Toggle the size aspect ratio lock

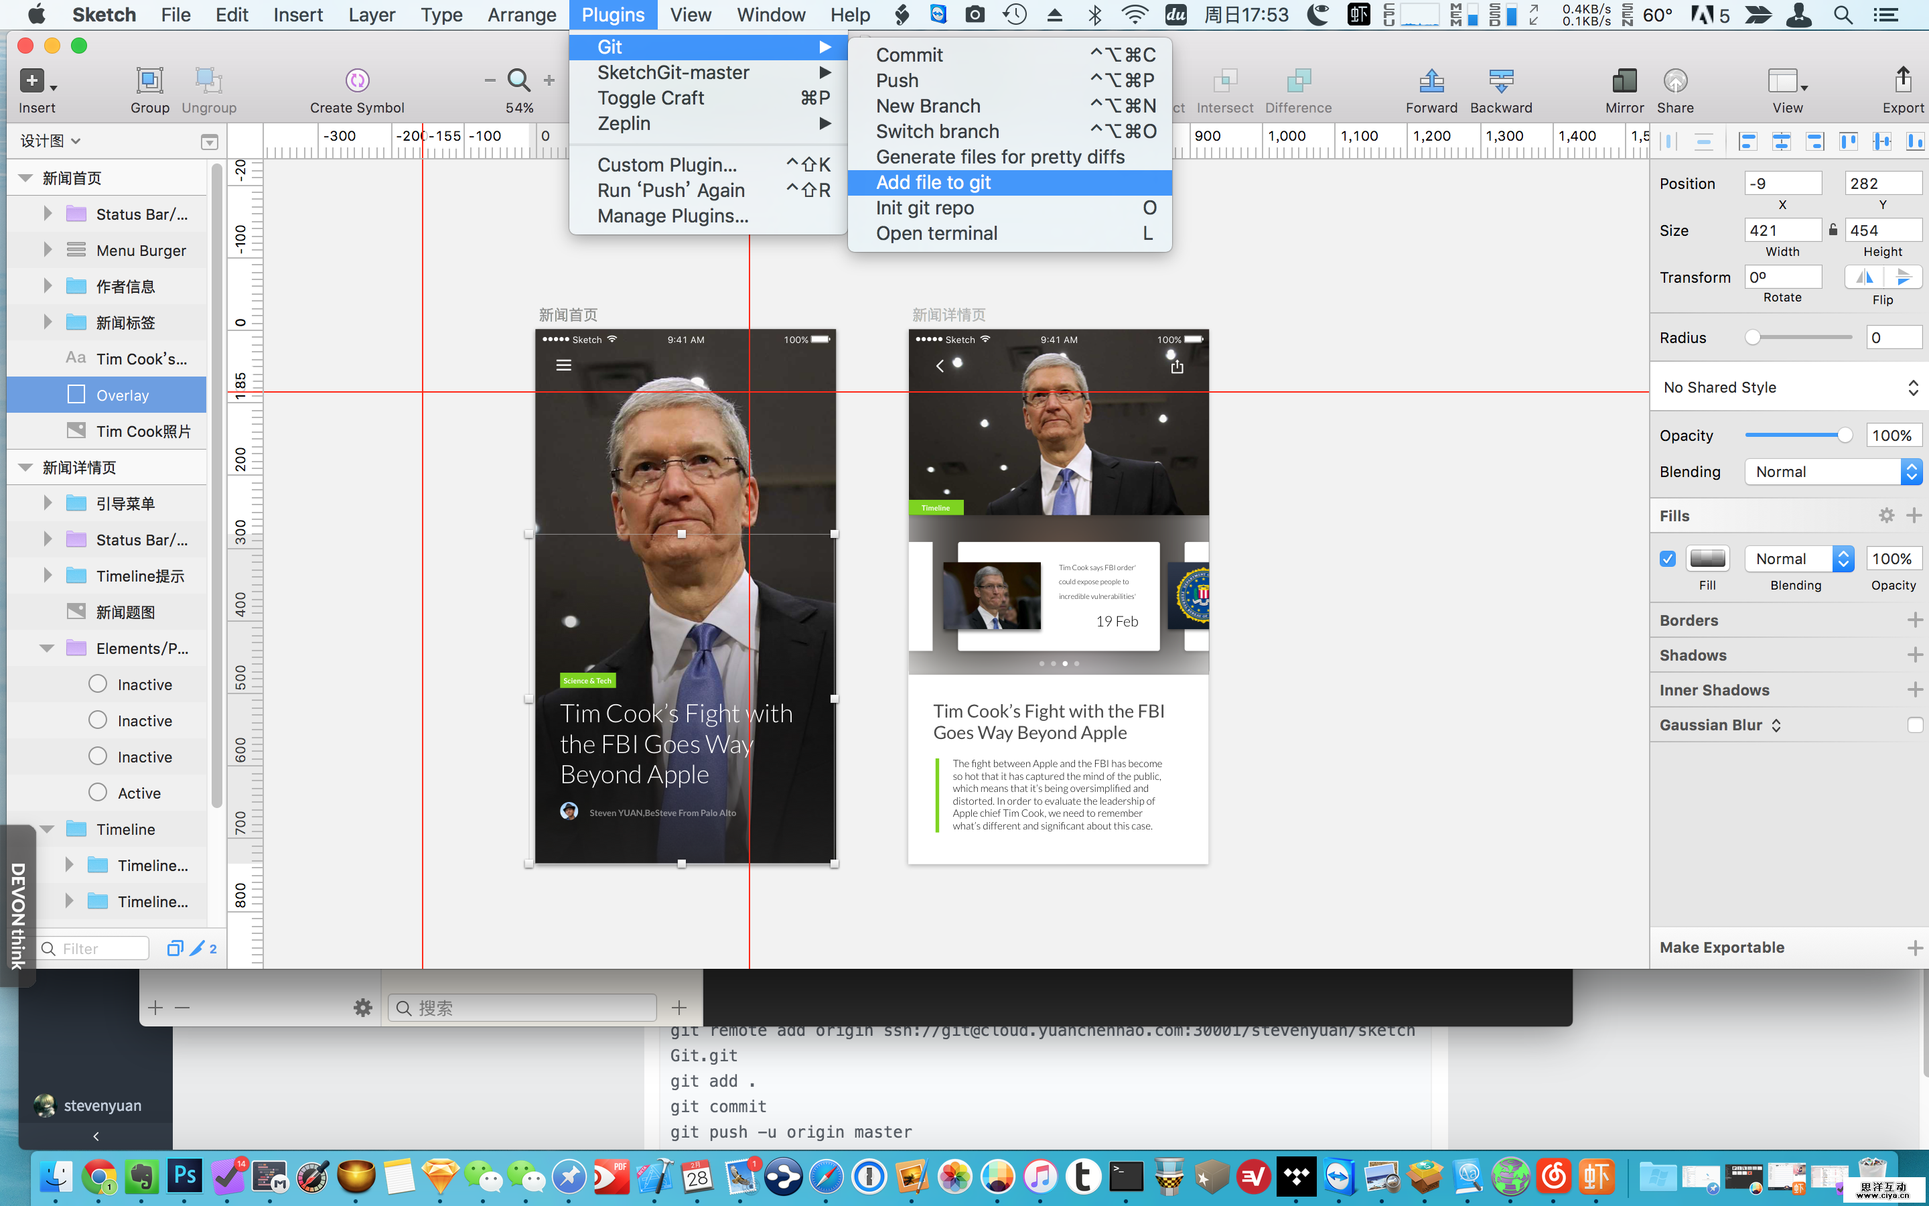(x=1833, y=230)
